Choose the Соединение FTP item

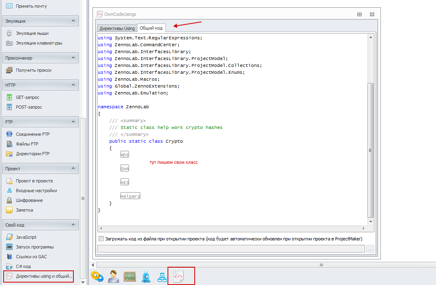point(28,134)
